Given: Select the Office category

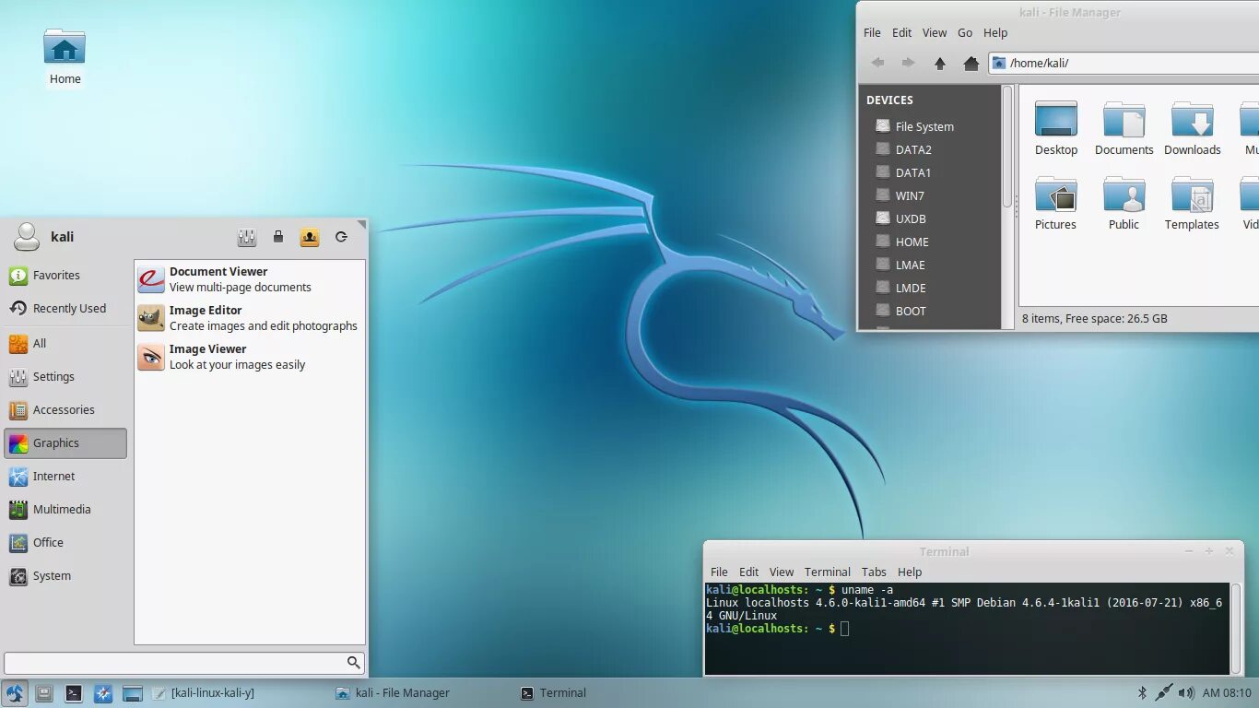Looking at the screenshot, I should [x=65, y=542].
